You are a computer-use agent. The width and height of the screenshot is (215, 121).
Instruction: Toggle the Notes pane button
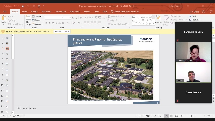(x=140, y=116)
